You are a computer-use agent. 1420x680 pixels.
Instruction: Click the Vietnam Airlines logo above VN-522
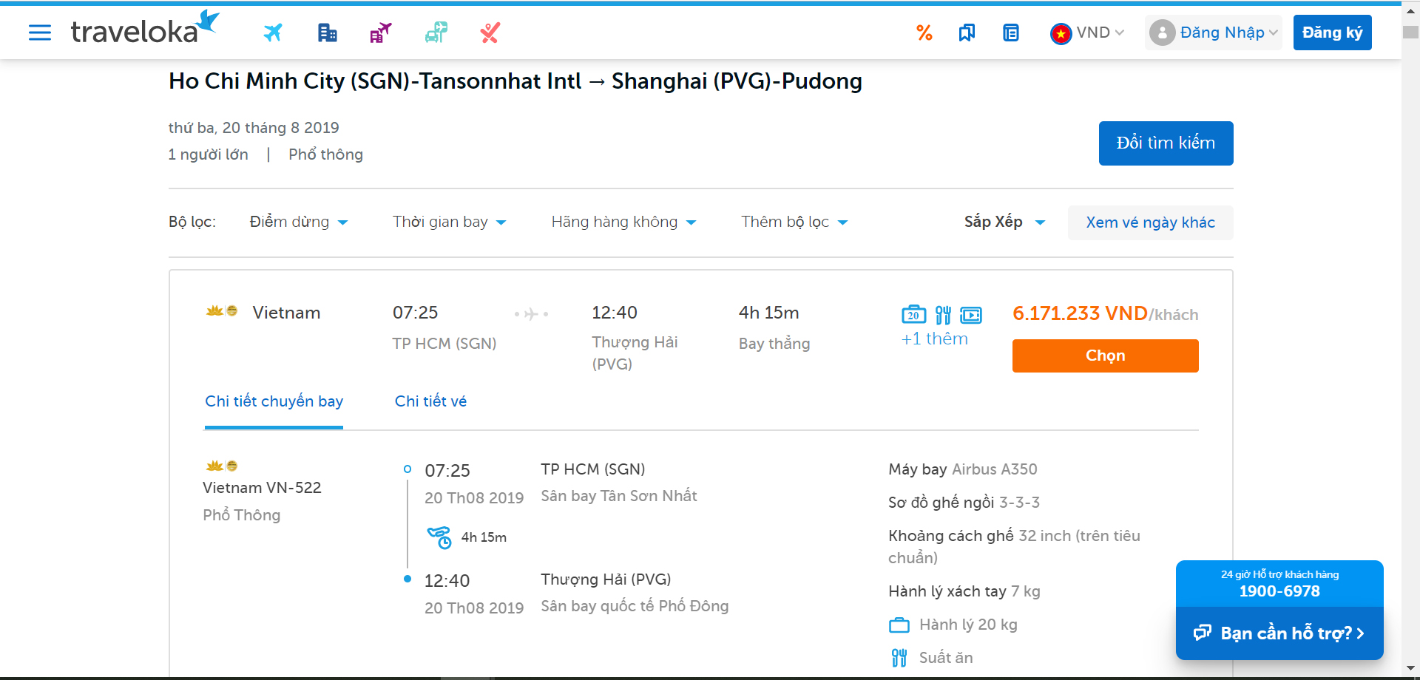222,466
